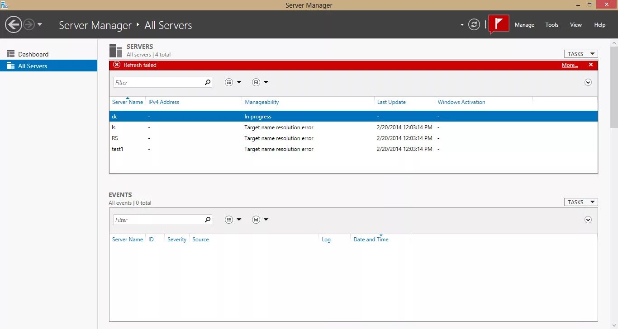
Task: Open the notifications flag icon
Action: (499, 24)
